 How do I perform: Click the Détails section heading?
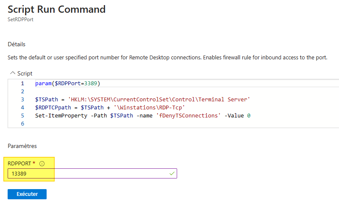click(17, 44)
